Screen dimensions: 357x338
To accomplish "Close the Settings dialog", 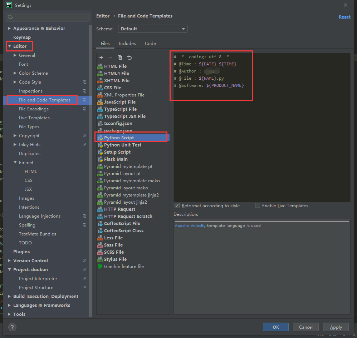I will 346,5.
